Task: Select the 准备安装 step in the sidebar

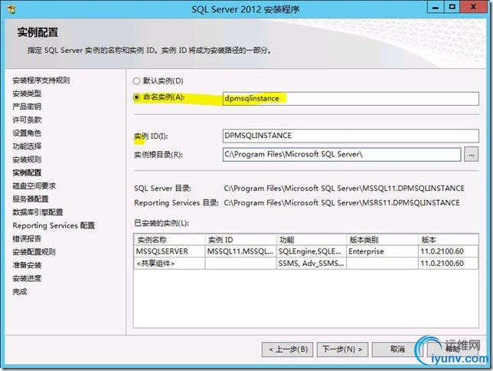Action: click(x=27, y=265)
